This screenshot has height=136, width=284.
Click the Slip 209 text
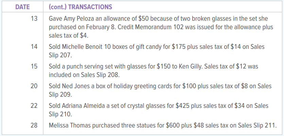(60, 94)
